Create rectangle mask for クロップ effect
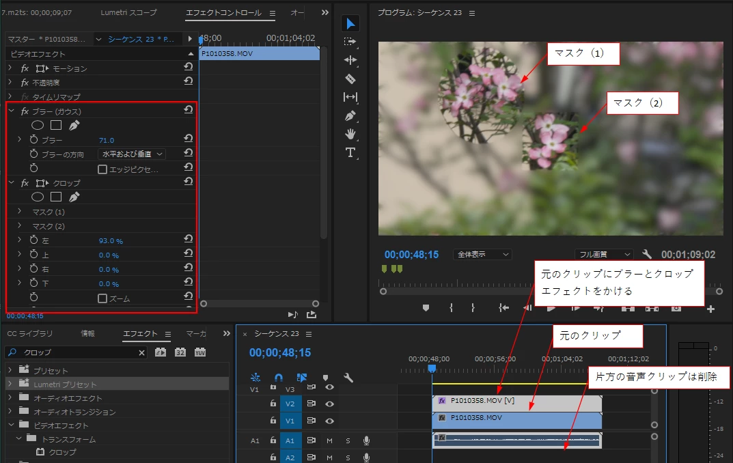This screenshot has height=463, width=733. point(56,197)
